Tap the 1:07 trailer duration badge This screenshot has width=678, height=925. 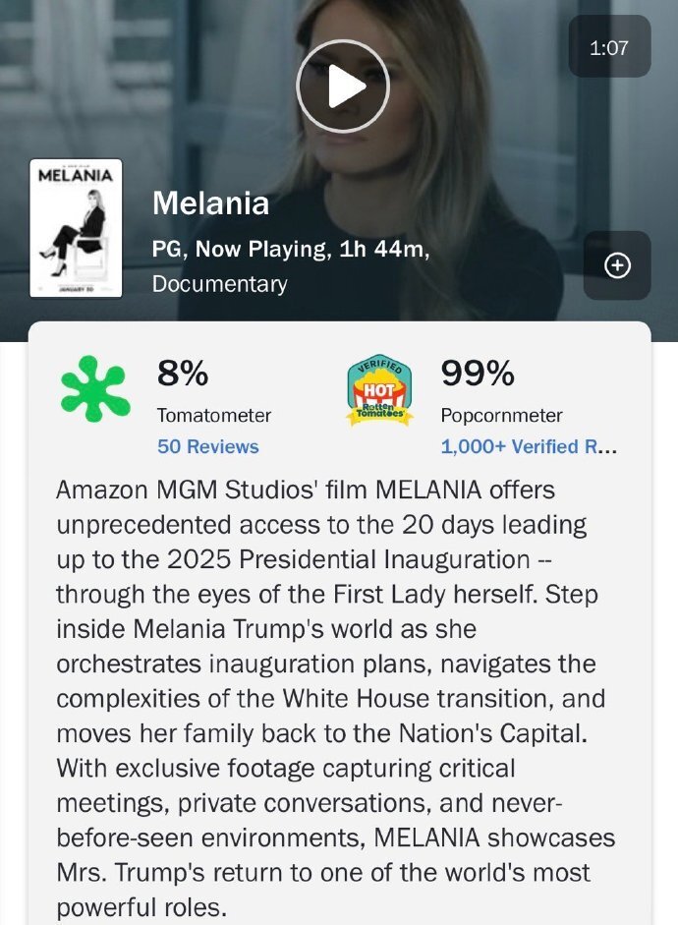pos(609,46)
